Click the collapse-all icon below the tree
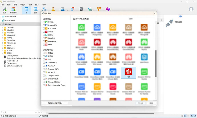Image resolution: width=197 pixels, height=118 pixels. pyautogui.click(x=42, y=112)
